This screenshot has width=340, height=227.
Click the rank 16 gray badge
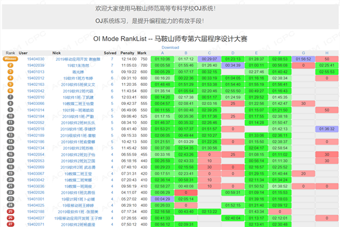pyautogui.click(x=10, y=155)
